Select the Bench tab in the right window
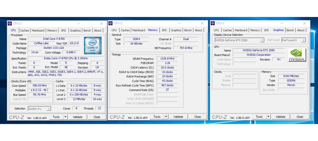This screenshot has height=141, width=318. 290,30
